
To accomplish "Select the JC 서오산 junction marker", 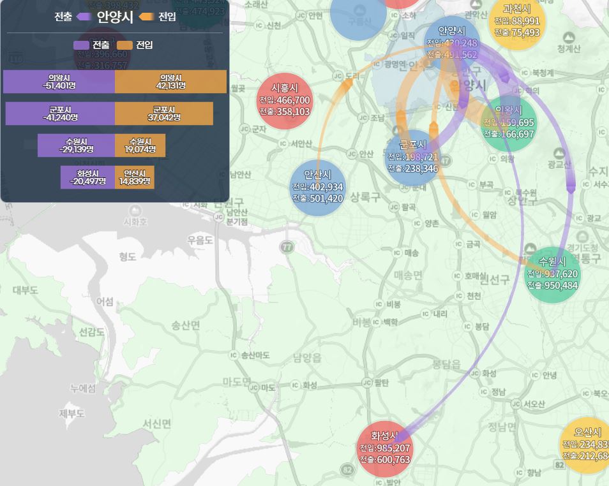I will tap(516, 404).
